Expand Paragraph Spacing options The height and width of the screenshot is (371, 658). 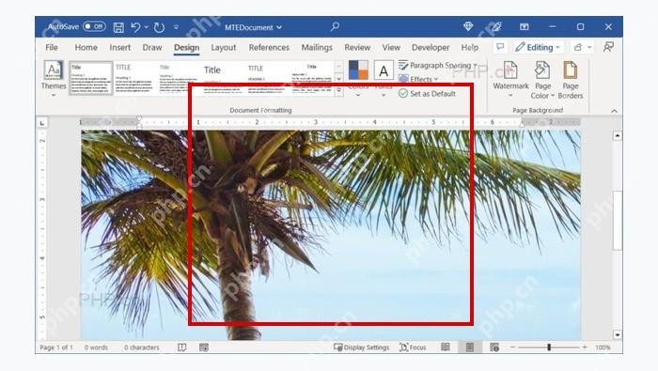[438, 65]
